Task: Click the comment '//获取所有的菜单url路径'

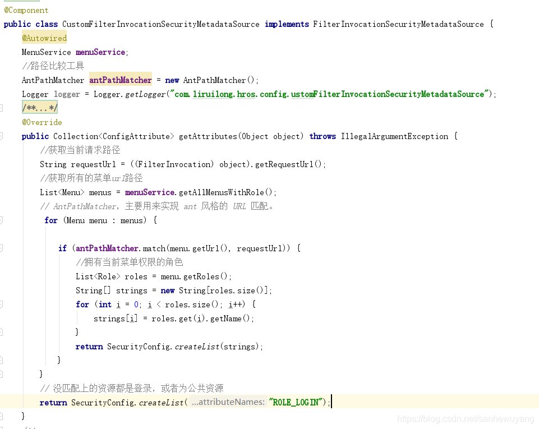Action: [91, 178]
